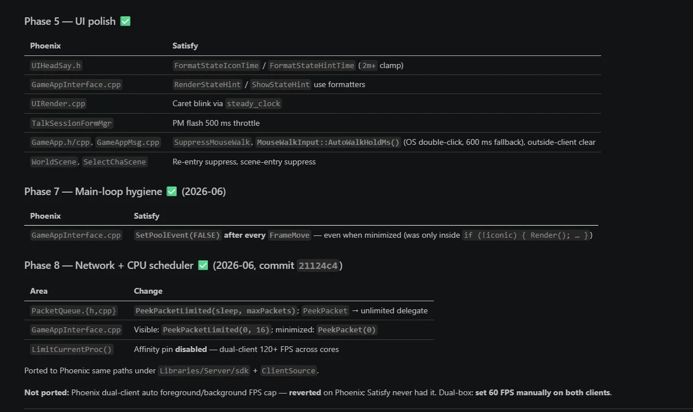
Task: Click the "Area" column header
Action: click(39, 291)
